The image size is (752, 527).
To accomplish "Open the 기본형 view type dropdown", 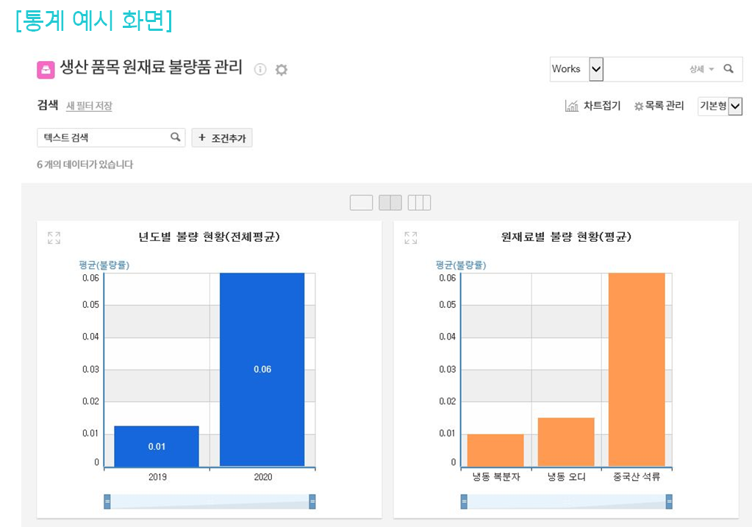I will tap(735, 107).
